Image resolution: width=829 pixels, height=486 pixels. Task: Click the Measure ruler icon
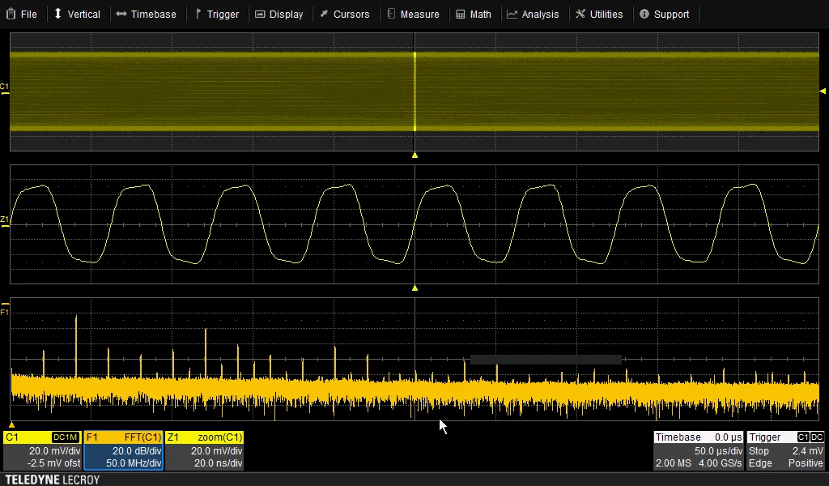(x=391, y=14)
